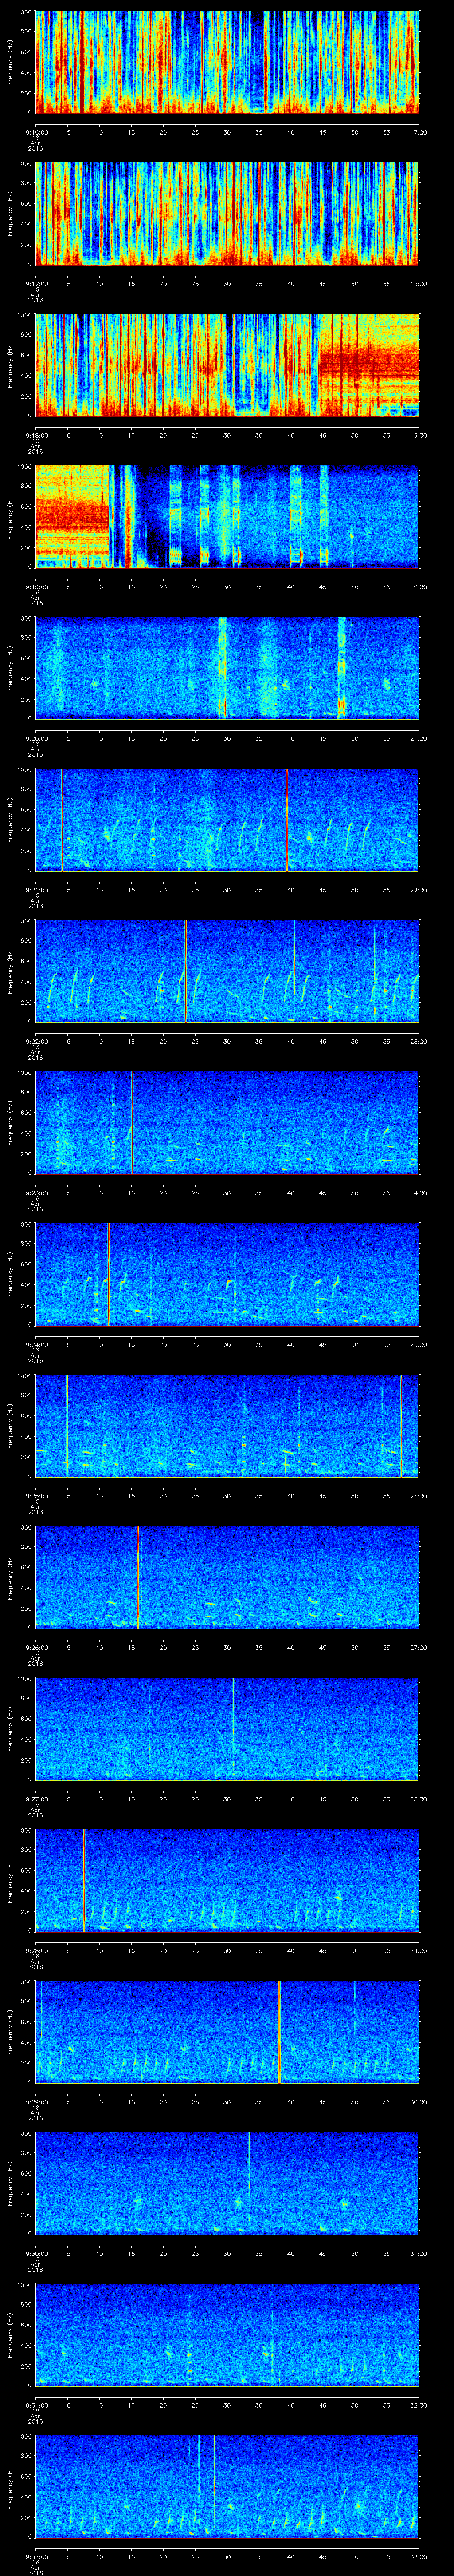Click the '26:00' end time label
This screenshot has width=454, height=2576.
pyautogui.click(x=419, y=1495)
